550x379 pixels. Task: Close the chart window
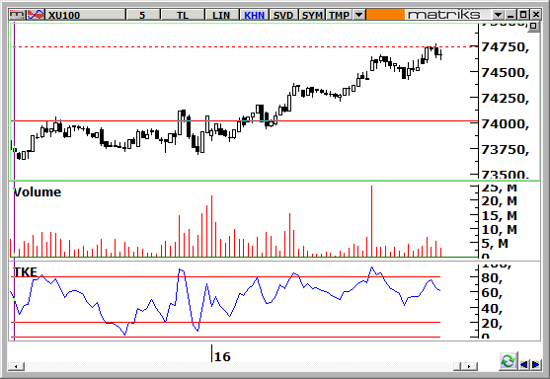pos(535,15)
